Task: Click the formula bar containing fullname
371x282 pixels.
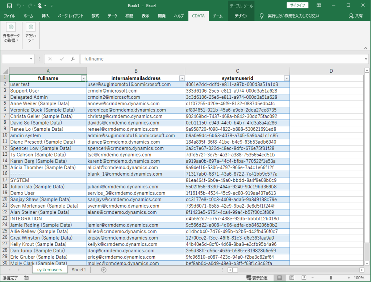Action: point(222,59)
